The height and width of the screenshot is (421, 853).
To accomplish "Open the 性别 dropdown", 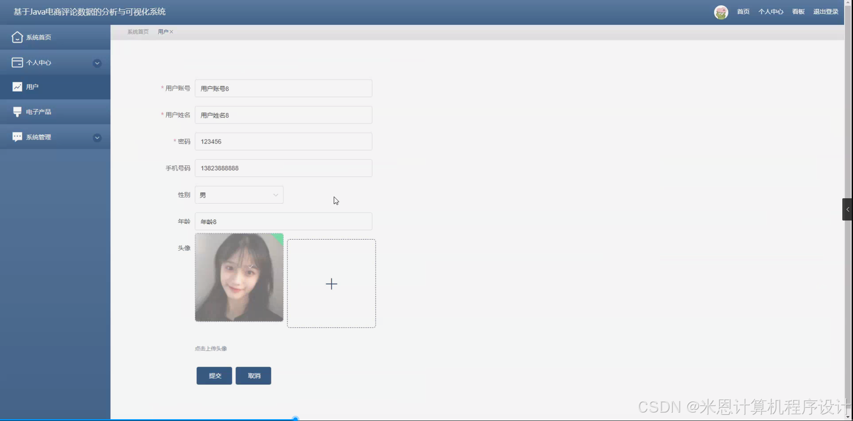I will 239,195.
